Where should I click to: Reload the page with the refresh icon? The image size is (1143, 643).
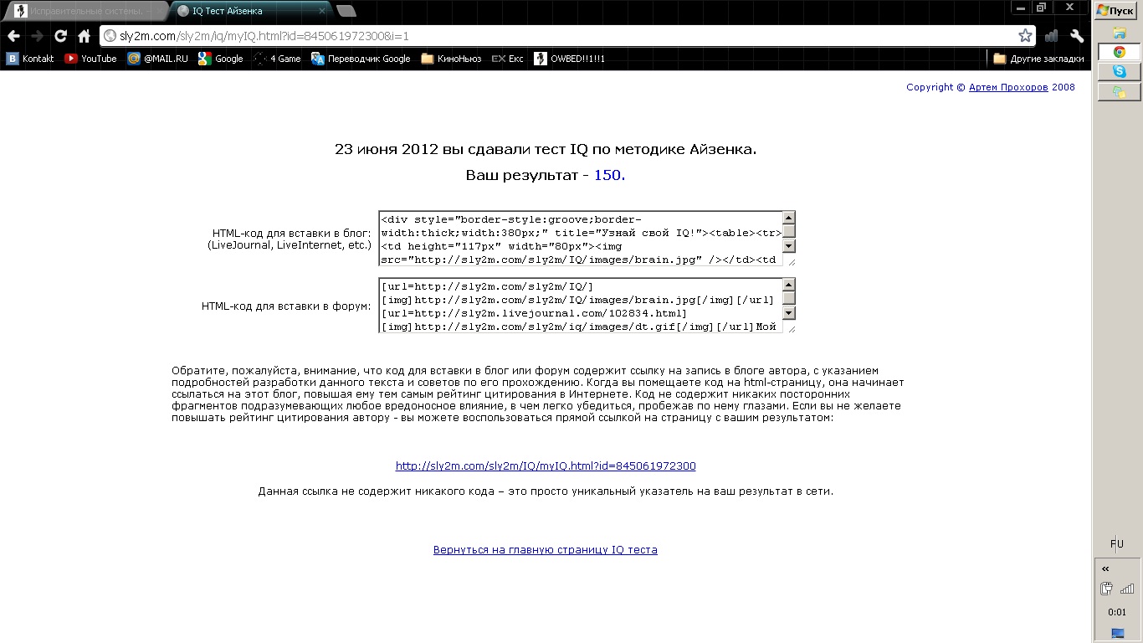coord(60,36)
